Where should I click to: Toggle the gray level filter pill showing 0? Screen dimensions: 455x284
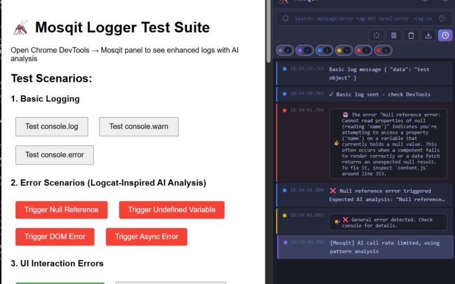285,50
